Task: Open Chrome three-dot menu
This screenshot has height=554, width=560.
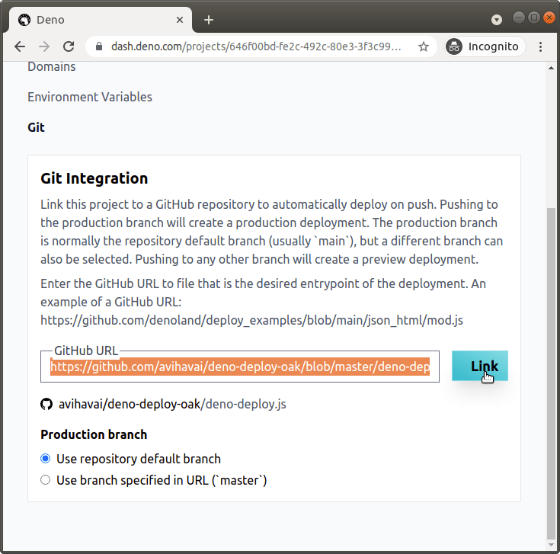Action: (x=540, y=46)
